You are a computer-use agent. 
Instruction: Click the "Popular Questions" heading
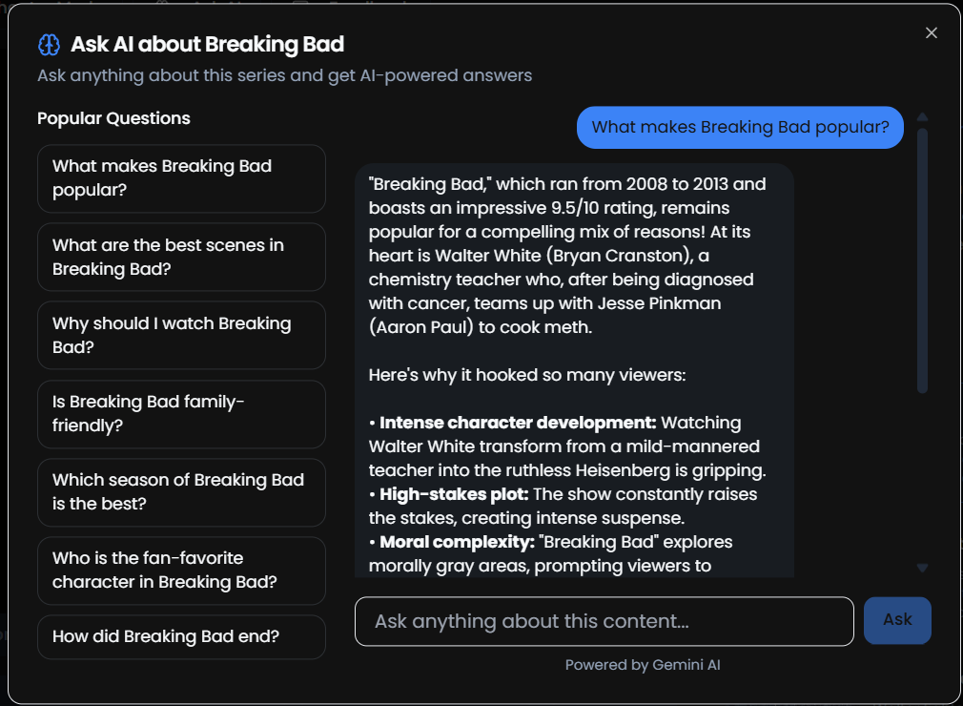pyautogui.click(x=113, y=118)
